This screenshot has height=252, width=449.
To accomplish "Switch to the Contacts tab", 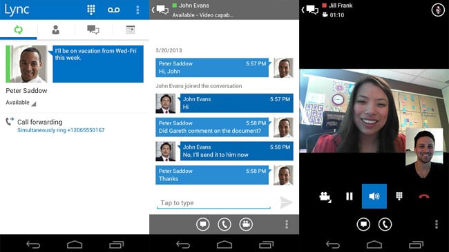I will pyautogui.click(x=55, y=30).
